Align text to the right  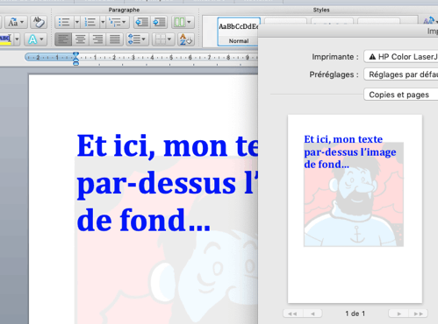tap(97, 39)
